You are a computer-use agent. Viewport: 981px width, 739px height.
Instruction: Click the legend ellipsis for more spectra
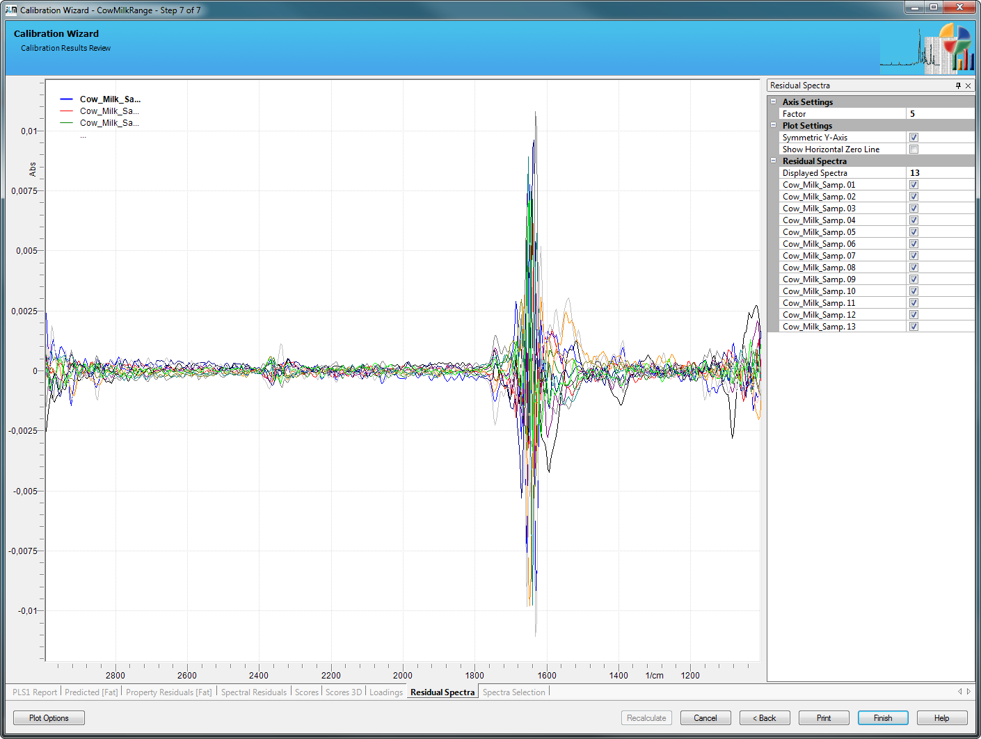point(83,136)
